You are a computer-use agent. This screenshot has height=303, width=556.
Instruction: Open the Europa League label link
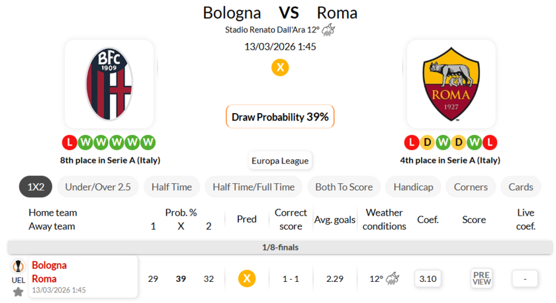(x=280, y=161)
